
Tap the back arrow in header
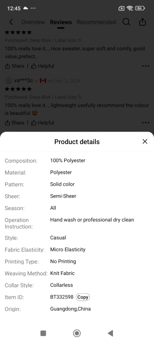pyautogui.click(x=11, y=22)
